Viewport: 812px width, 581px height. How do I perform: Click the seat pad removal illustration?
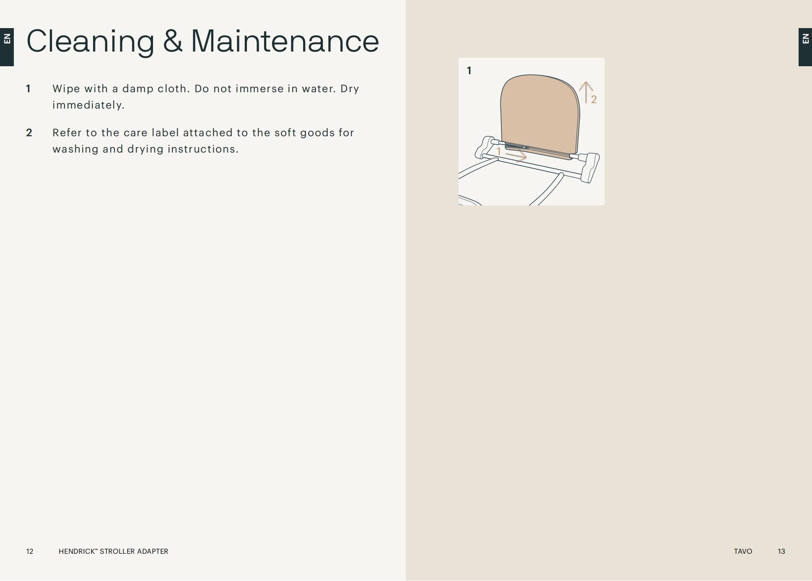[x=531, y=132]
